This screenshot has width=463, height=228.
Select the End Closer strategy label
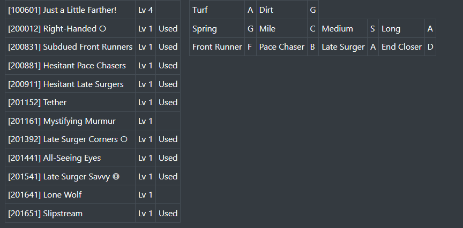[401, 47]
